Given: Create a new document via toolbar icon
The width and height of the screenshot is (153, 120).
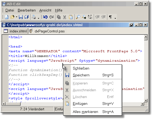Looking at the screenshot, I should point(7,17).
